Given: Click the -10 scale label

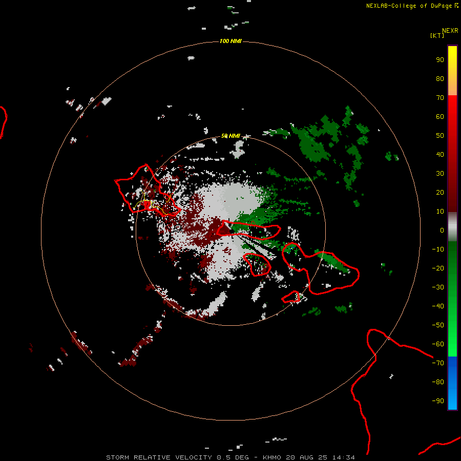Looking at the screenshot, I should [438, 249].
